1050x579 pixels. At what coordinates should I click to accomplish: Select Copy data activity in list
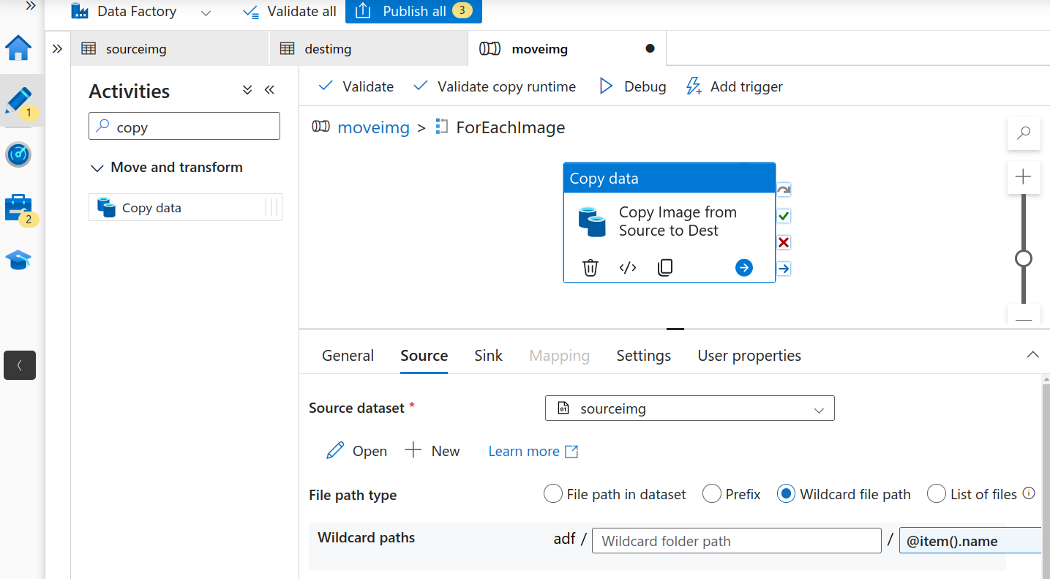pyautogui.click(x=185, y=208)
